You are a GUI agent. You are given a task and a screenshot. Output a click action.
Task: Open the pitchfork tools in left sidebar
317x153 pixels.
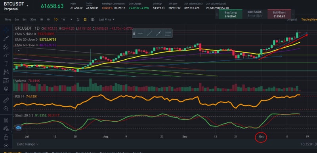click(6, 47)
